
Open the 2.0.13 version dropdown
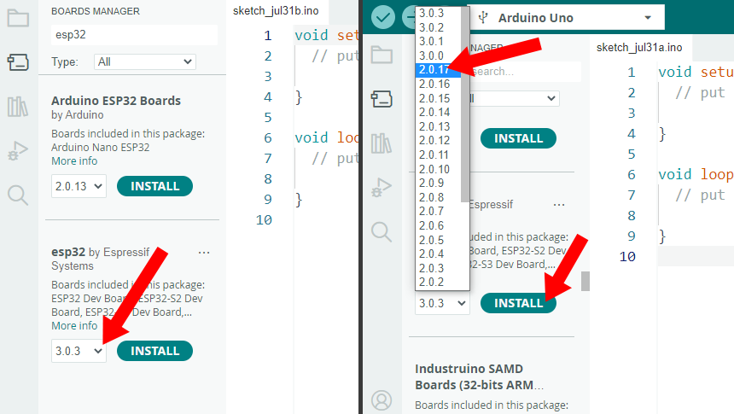pyautogui.click(x=79, y=186)
